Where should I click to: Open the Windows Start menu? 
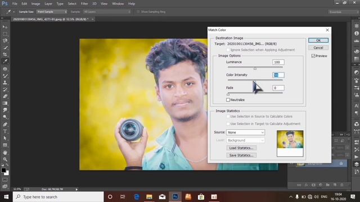click(x=6, y=197)
